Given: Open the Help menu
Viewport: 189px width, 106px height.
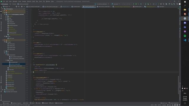Looking at the screenshot, I should (x=52, y=1).
